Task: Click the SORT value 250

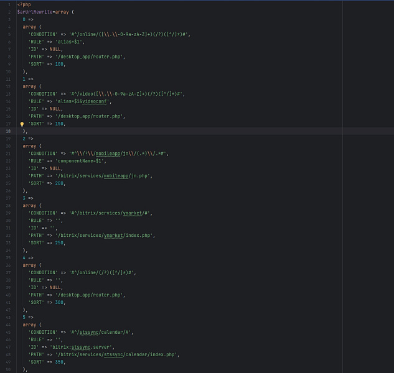Action: (x=60, y=243)
